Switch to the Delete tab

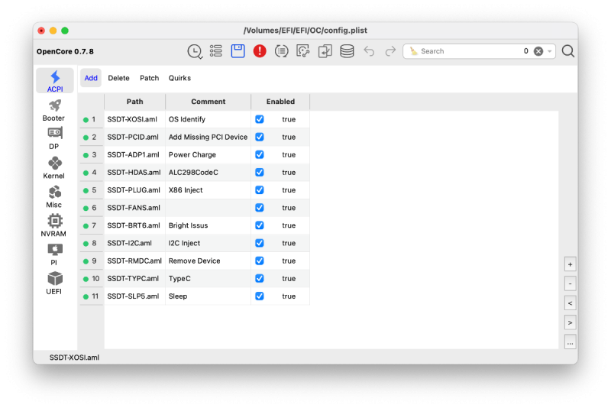pyautogui.click(x=118, y=78)
